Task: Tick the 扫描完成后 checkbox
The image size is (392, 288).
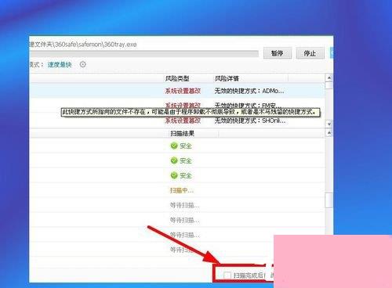Action: click(227, 275)
